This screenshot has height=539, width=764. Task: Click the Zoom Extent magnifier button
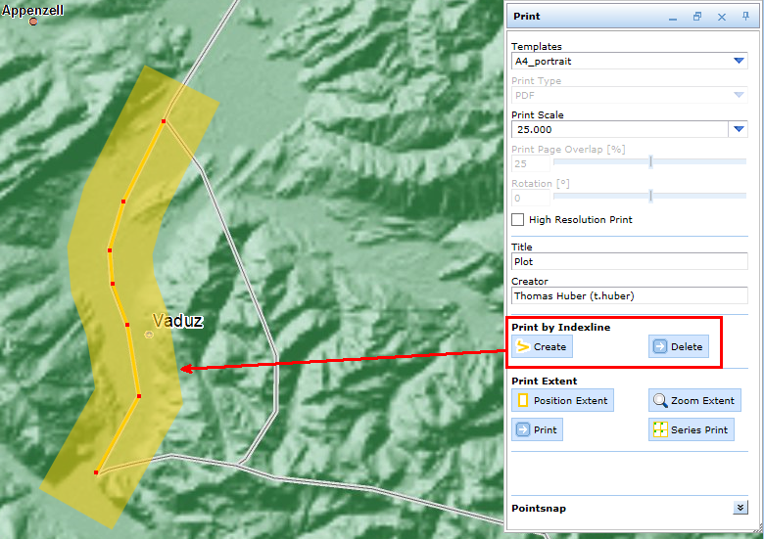[694, 400]
